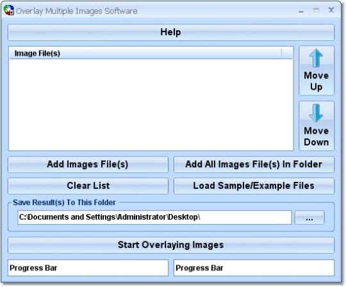
Task: Click Move Down arrow button
Action: [317, 126]
